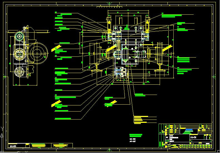Pick the large wheel circle in the side view
The image size is (220, 153).
tap(37, 53)
